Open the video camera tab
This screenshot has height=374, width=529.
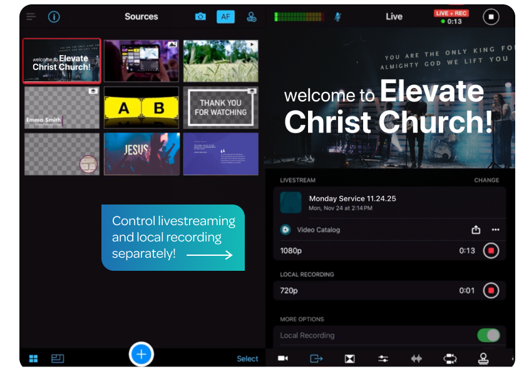coord(283,358)
